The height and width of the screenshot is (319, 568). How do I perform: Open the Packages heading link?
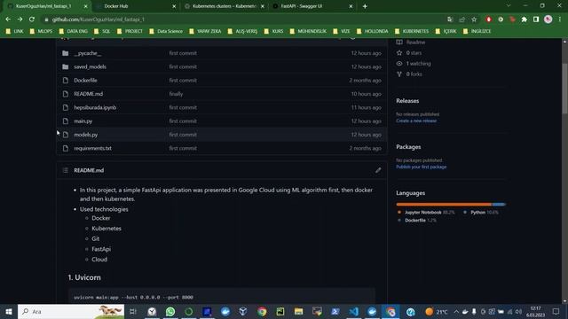point(408,147)
